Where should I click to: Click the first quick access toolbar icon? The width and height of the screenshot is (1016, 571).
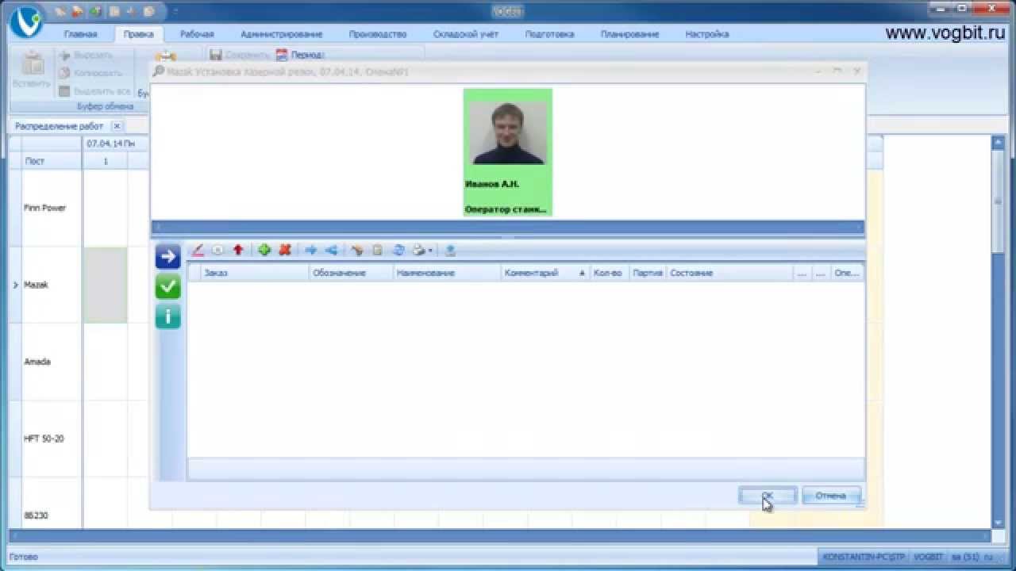pos(61,11)
